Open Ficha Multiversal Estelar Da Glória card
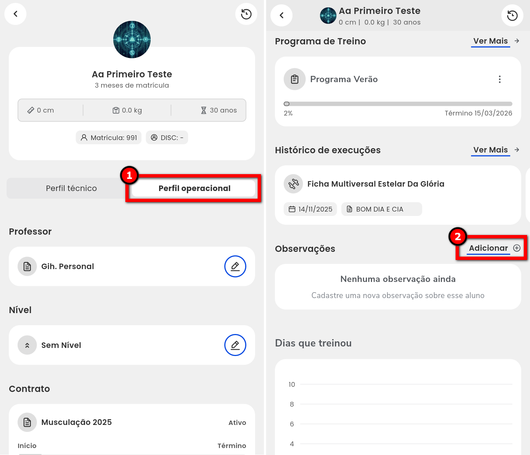The image size is (530, 455). pos(376,184)
